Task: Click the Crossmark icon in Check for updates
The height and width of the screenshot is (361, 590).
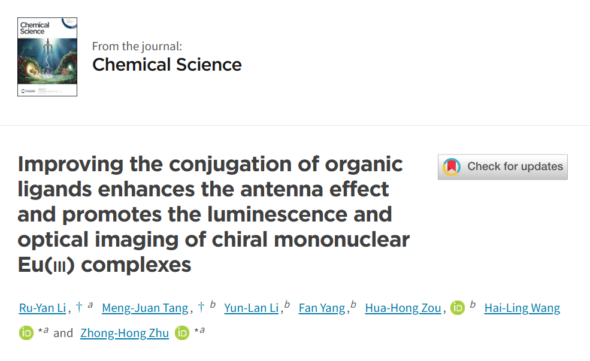Action: click(x=451, y=167)
